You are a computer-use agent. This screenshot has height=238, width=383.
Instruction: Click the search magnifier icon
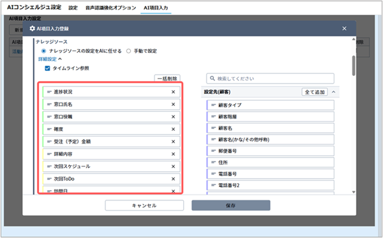pos(213,78)
